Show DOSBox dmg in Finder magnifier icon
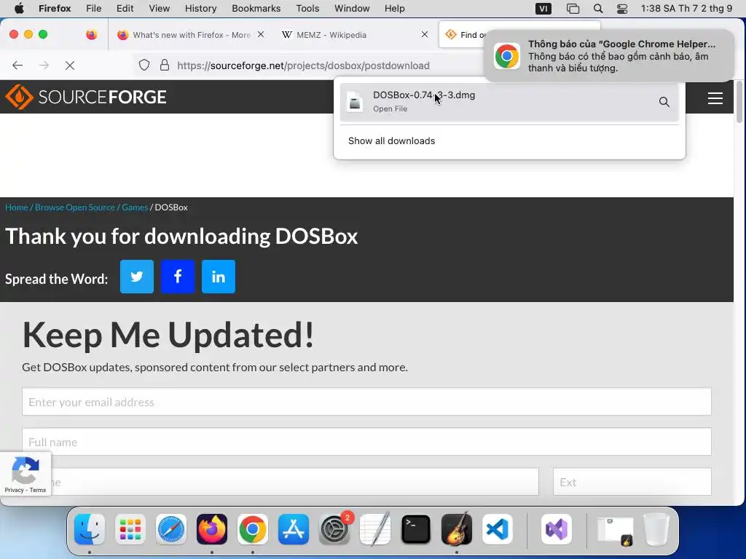 tap(664, 102)
